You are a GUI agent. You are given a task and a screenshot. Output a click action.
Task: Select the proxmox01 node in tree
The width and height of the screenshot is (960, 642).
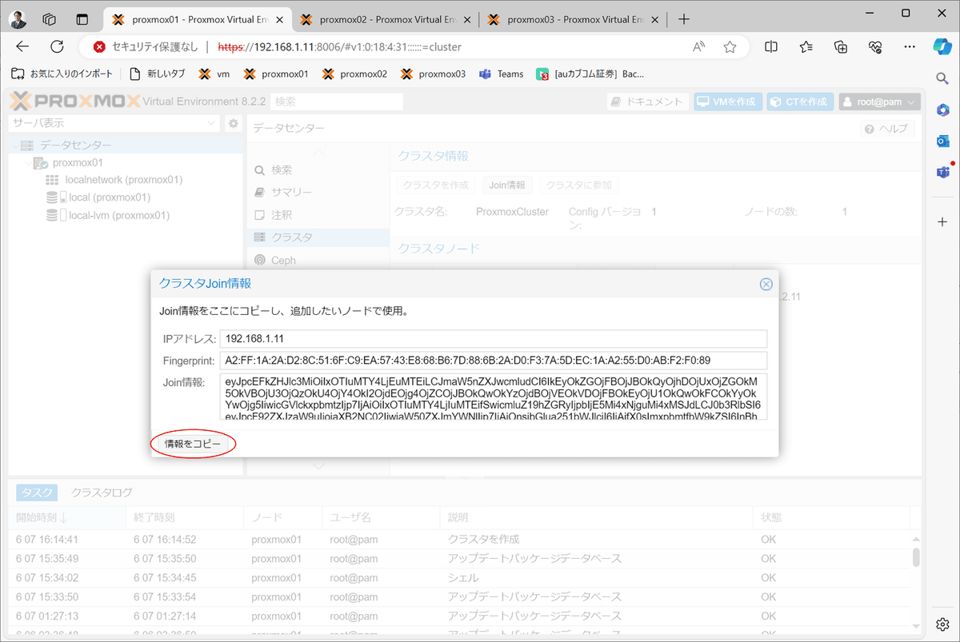[x=78, y=163]
